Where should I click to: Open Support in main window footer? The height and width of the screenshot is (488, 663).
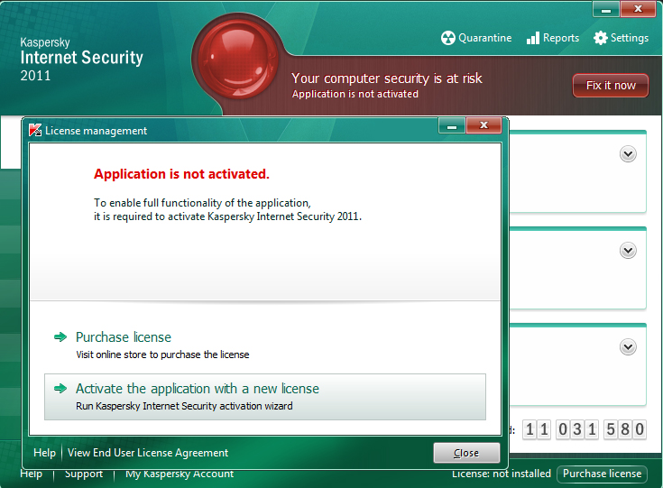tap(84, 474)
